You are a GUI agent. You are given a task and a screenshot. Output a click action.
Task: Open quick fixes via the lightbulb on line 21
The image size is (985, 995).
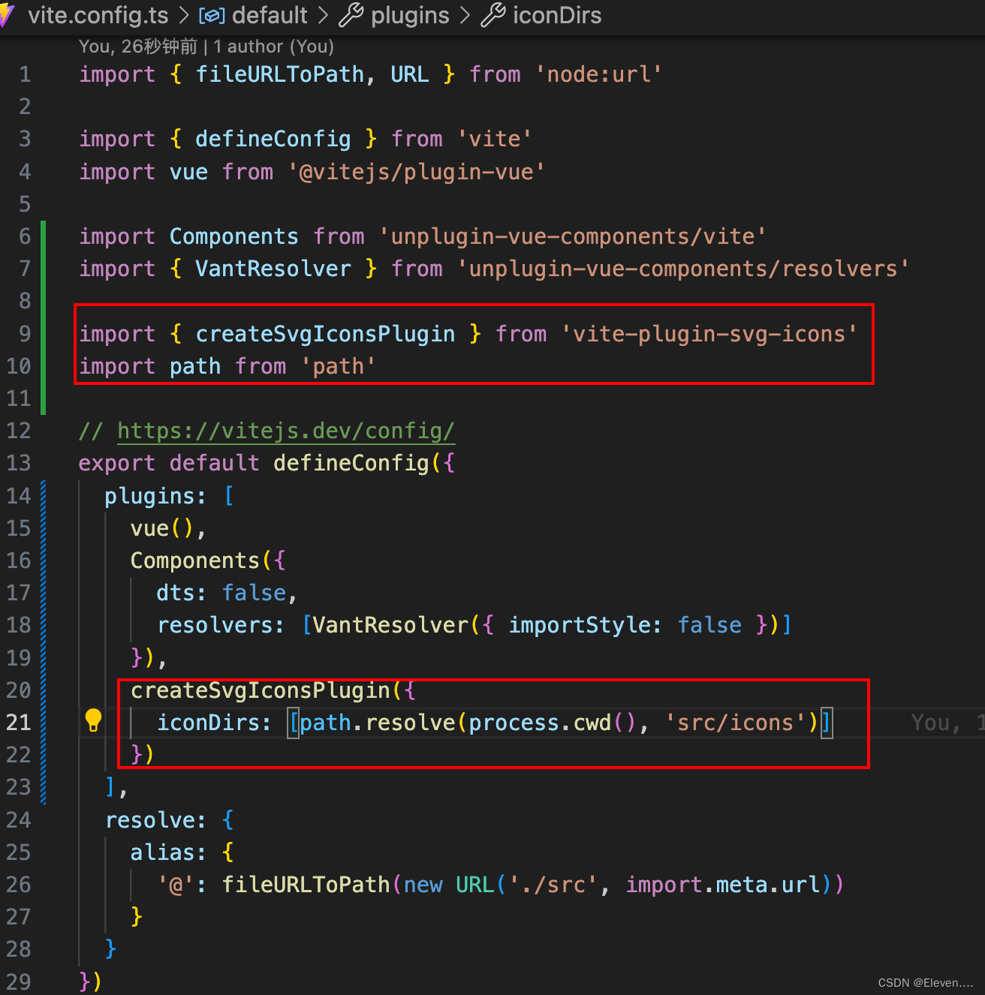[92, 720]
